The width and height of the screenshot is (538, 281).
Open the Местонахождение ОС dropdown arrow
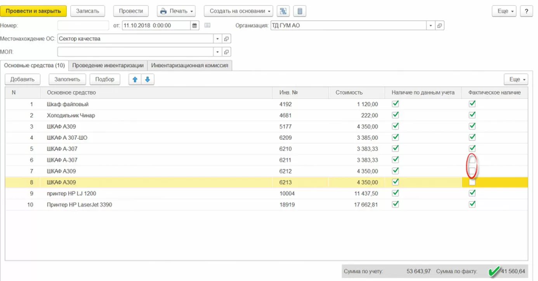(x=217, y=39)
